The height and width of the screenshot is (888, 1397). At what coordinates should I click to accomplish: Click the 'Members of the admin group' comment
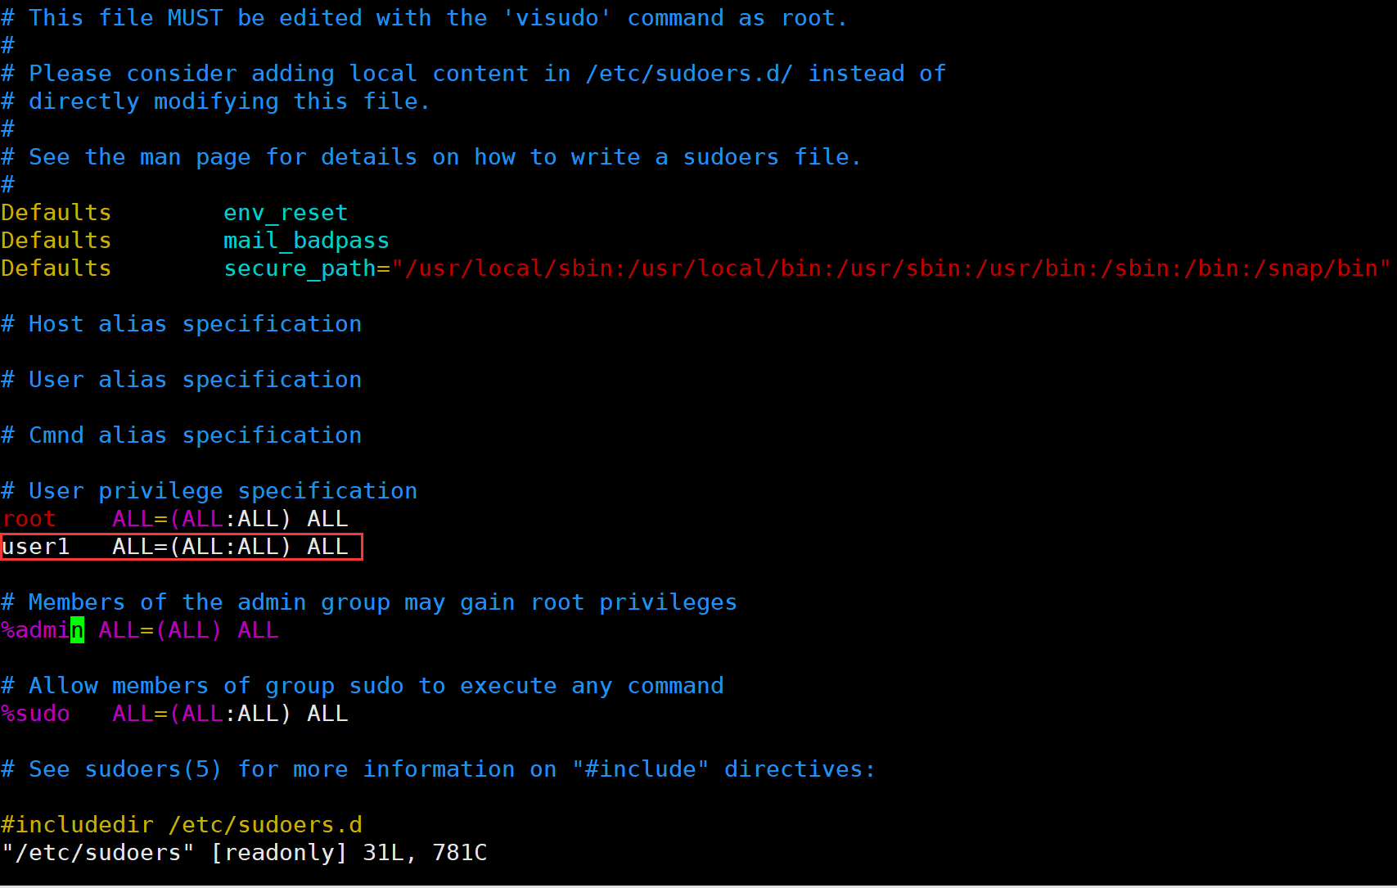click(369, 602)
